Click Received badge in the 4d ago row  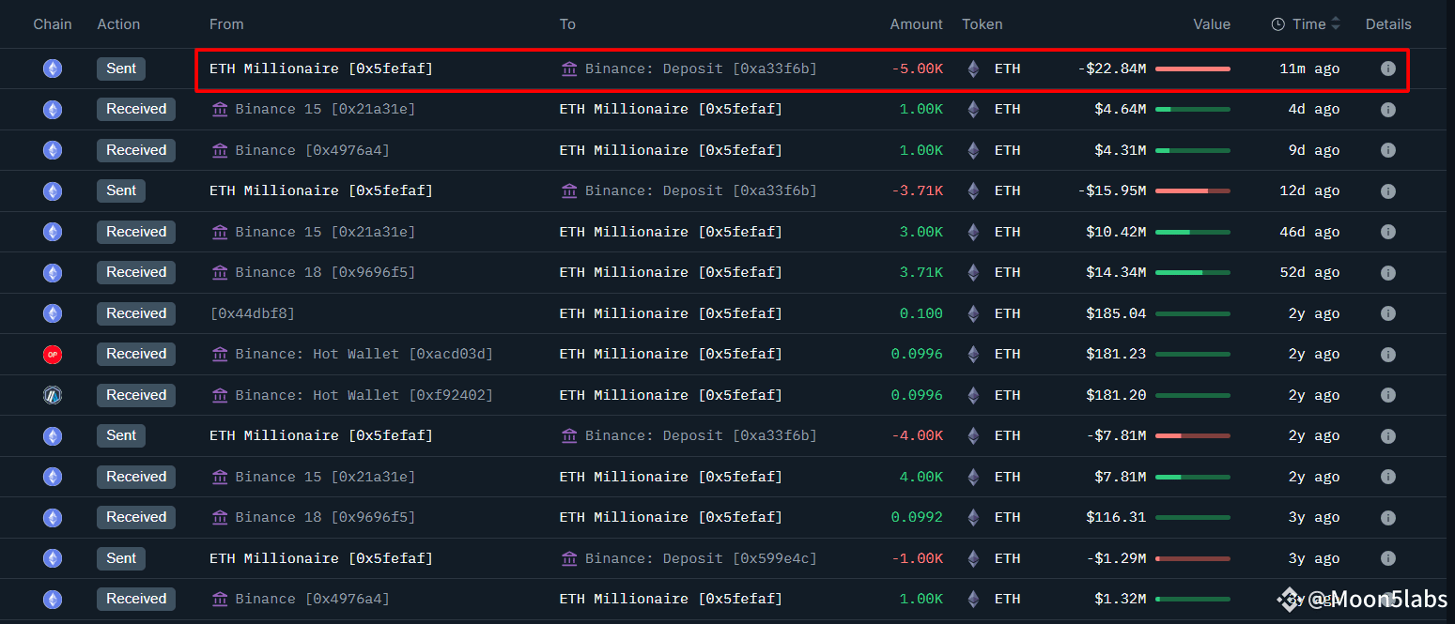[x=136, y=109]
